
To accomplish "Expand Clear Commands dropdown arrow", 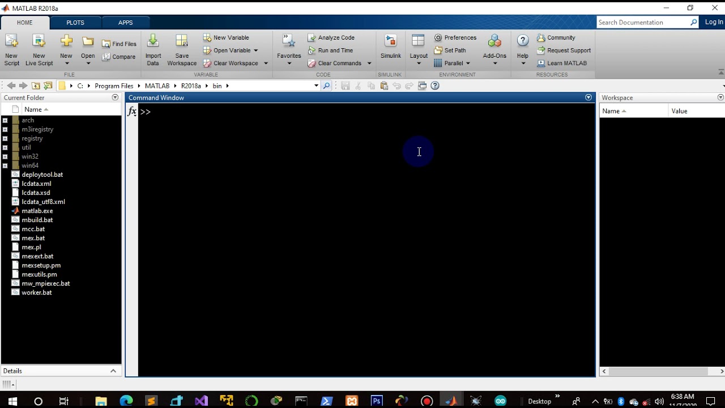I will [369, 63].
